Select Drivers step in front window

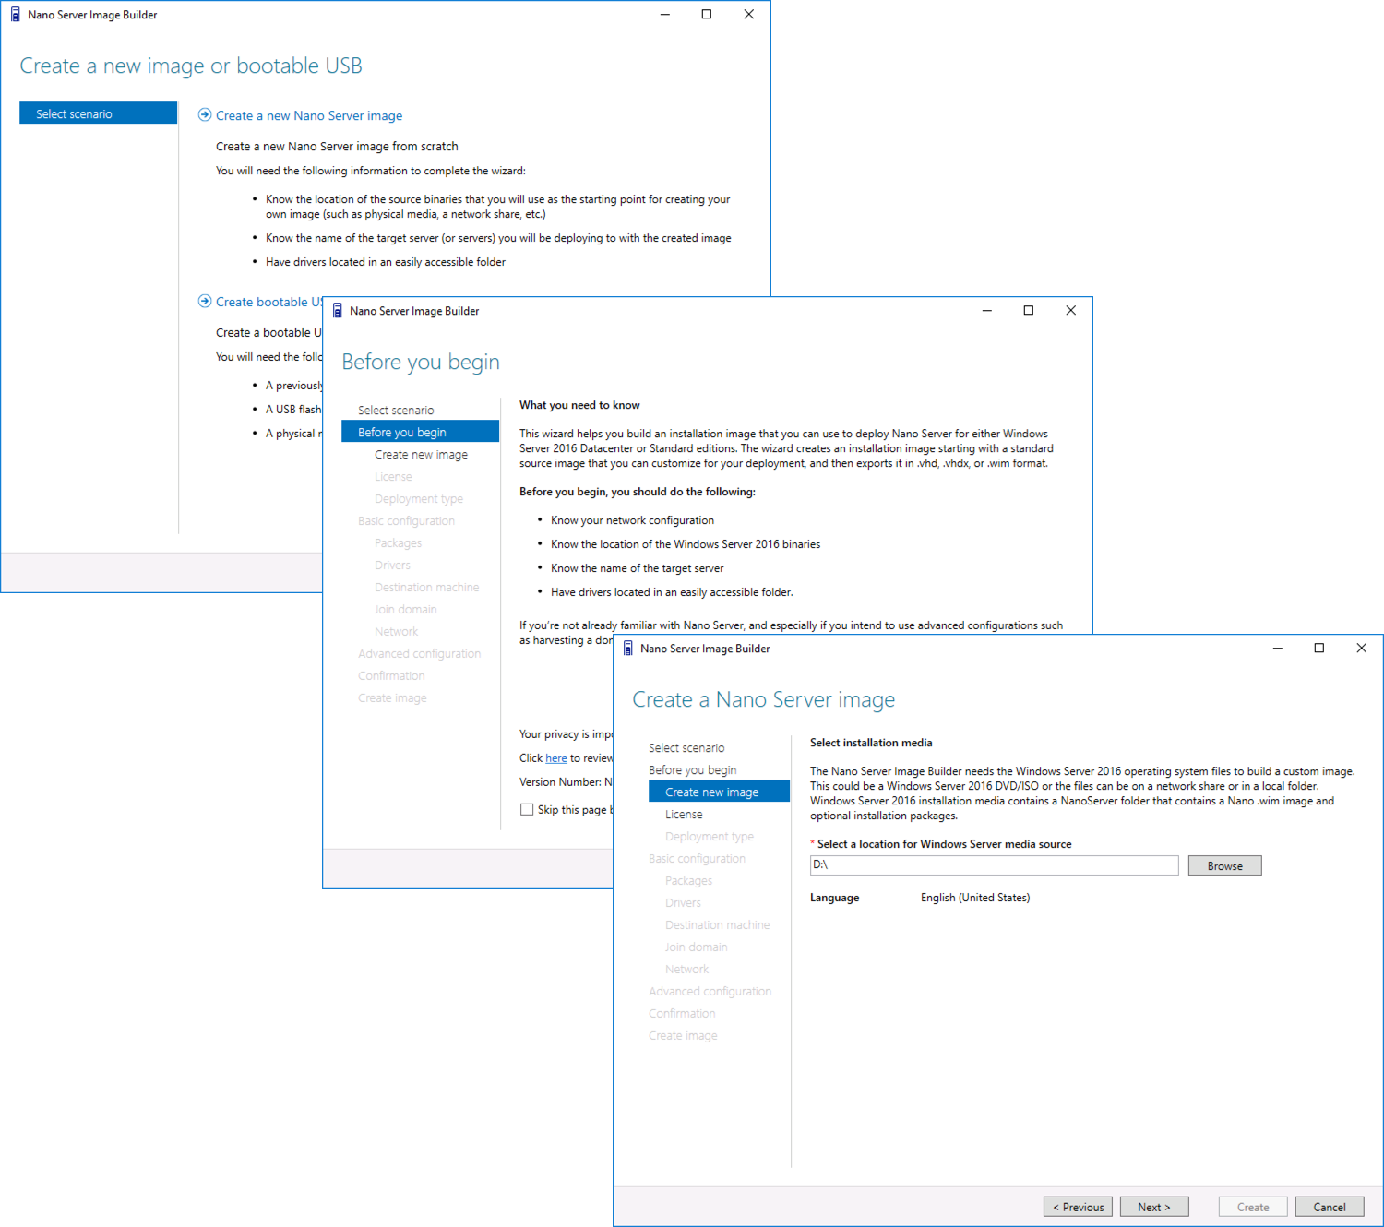tap(683, 903)
